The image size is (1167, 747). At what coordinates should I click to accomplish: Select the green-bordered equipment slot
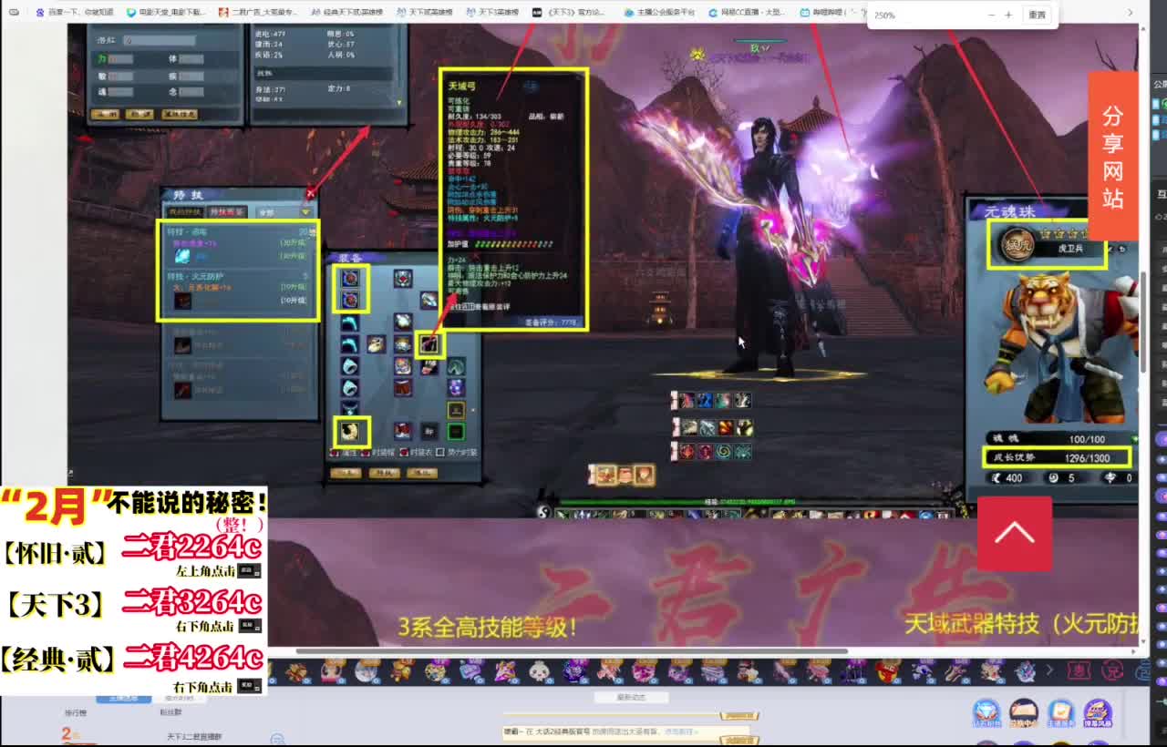[x=456, y=431]
